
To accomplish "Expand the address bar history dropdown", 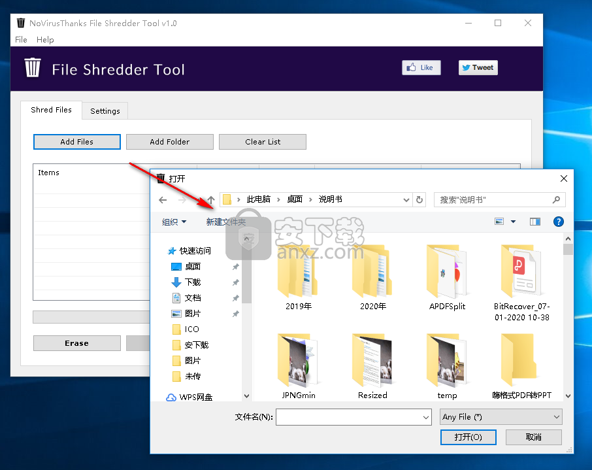I will click(x=406, y=200).
